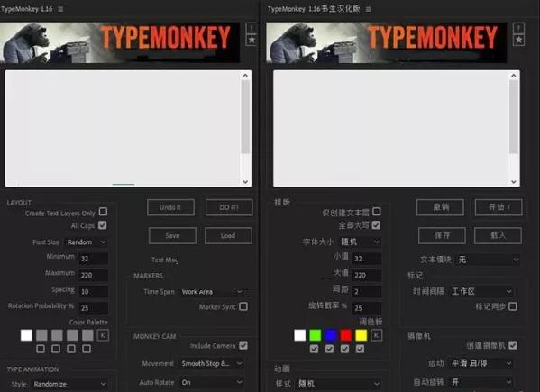Open the 时间间隔 工作区 dropdown
Screen dimensions: 540x392
tap(481, 291)
